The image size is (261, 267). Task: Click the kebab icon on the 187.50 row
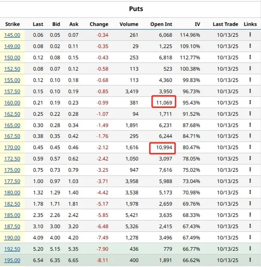pos(250,226)
